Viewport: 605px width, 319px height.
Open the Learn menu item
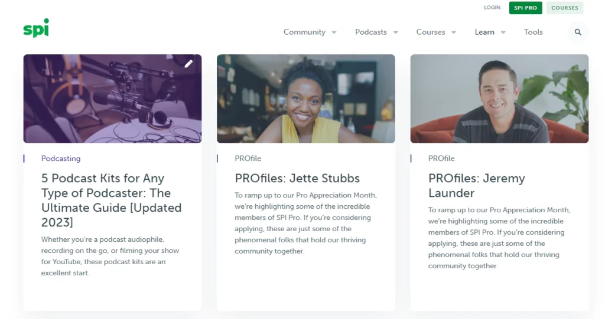484,32
